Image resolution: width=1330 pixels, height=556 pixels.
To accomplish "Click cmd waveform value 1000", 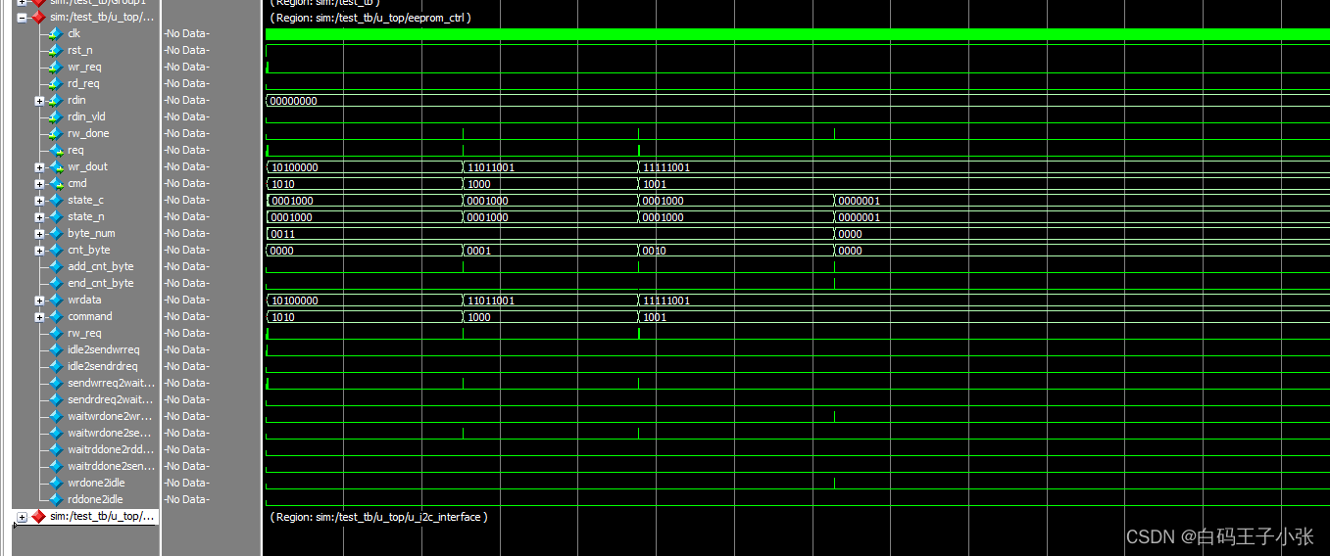I will 479,184.
